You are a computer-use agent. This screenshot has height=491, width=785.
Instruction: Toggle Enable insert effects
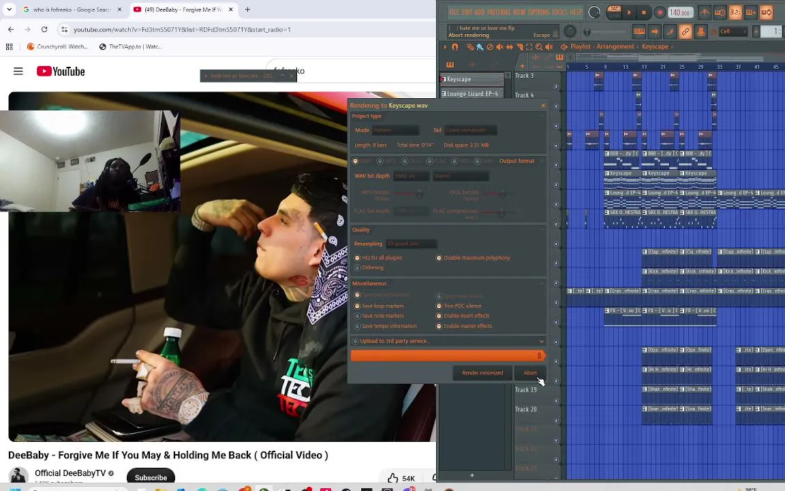(x=439, y=316)
